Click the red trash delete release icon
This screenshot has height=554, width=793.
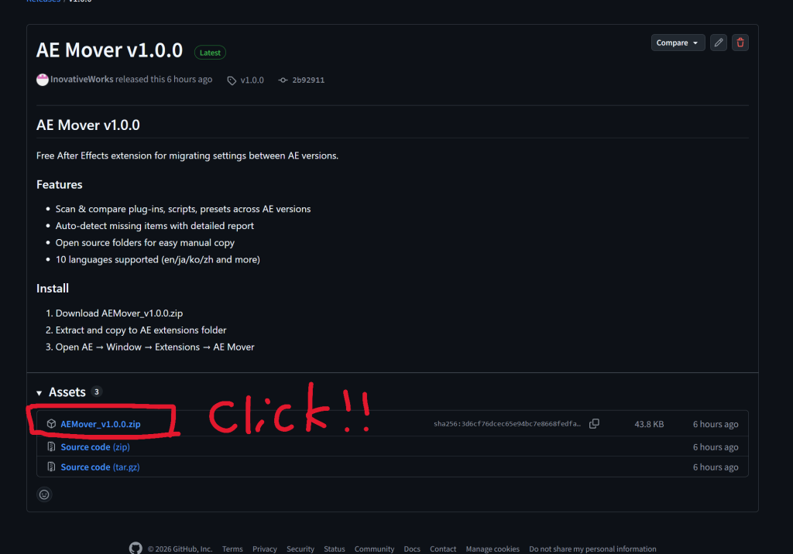(x=740, y=43)
